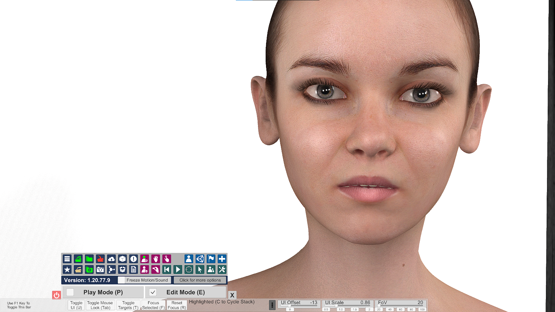Click Toggle Mouse Look (Tab) button

click(x=100, y=305)
